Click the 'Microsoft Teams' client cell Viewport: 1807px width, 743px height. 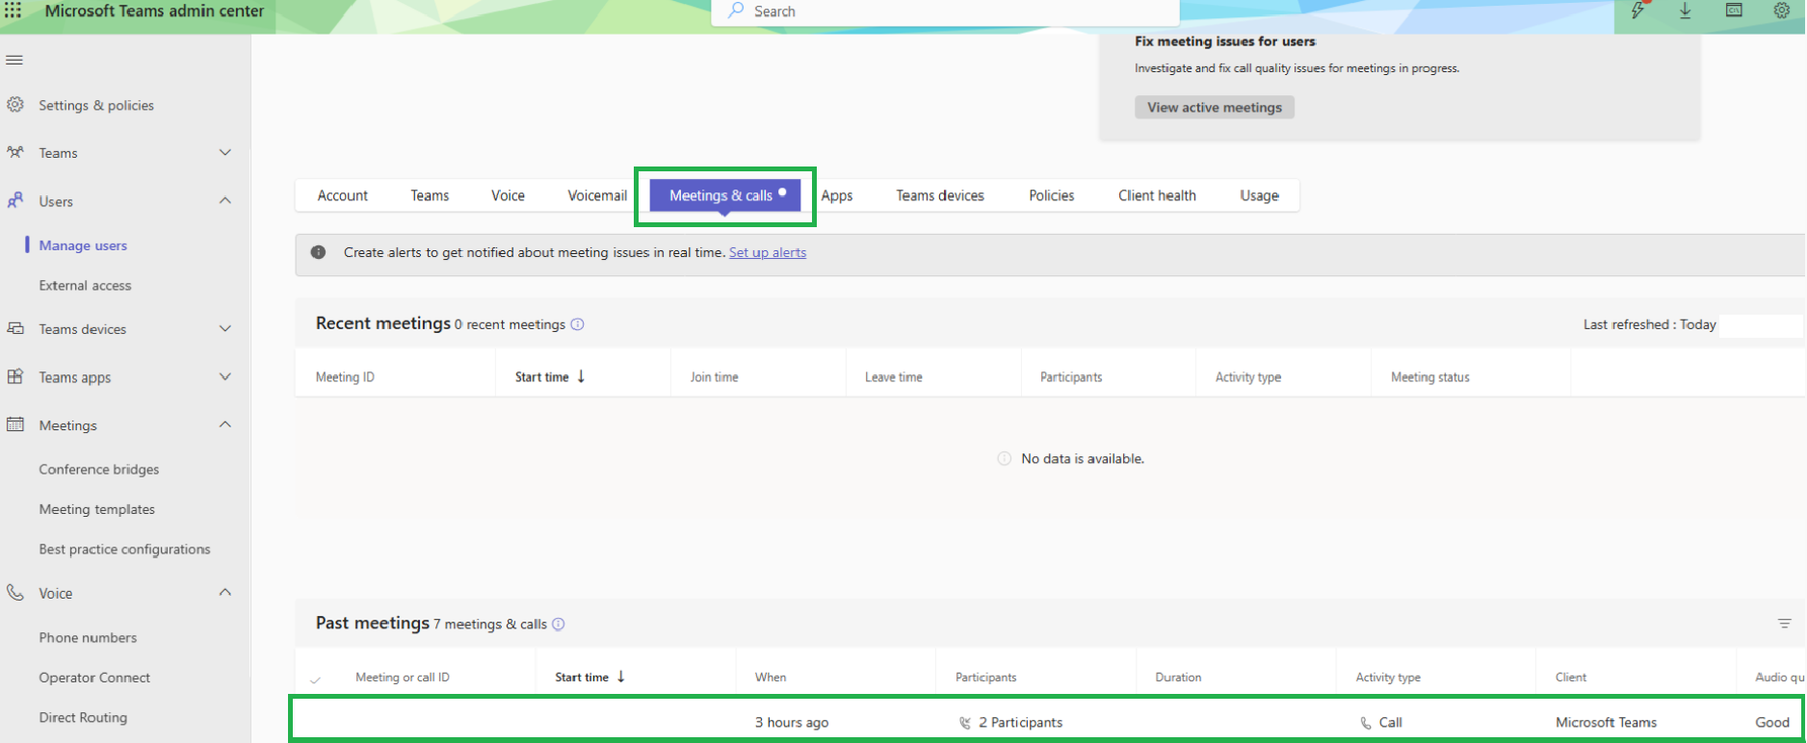coord(1606,723)
